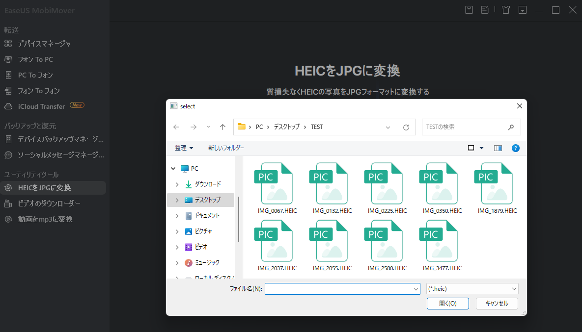Open the ファイル名 combo box dropdown
The image size is (582, 332).
click(x=415, y=288)
